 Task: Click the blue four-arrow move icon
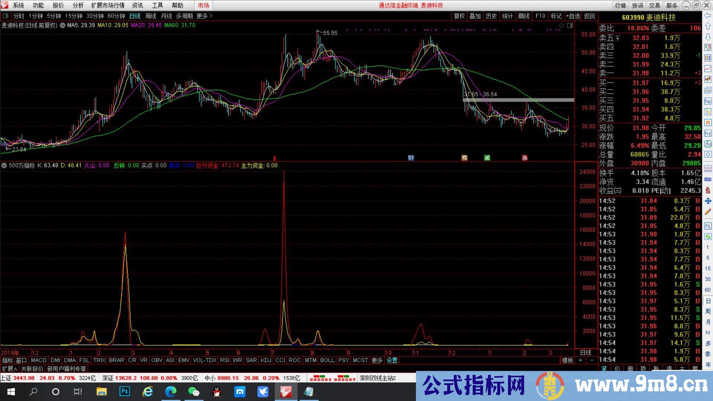point(708,201)
